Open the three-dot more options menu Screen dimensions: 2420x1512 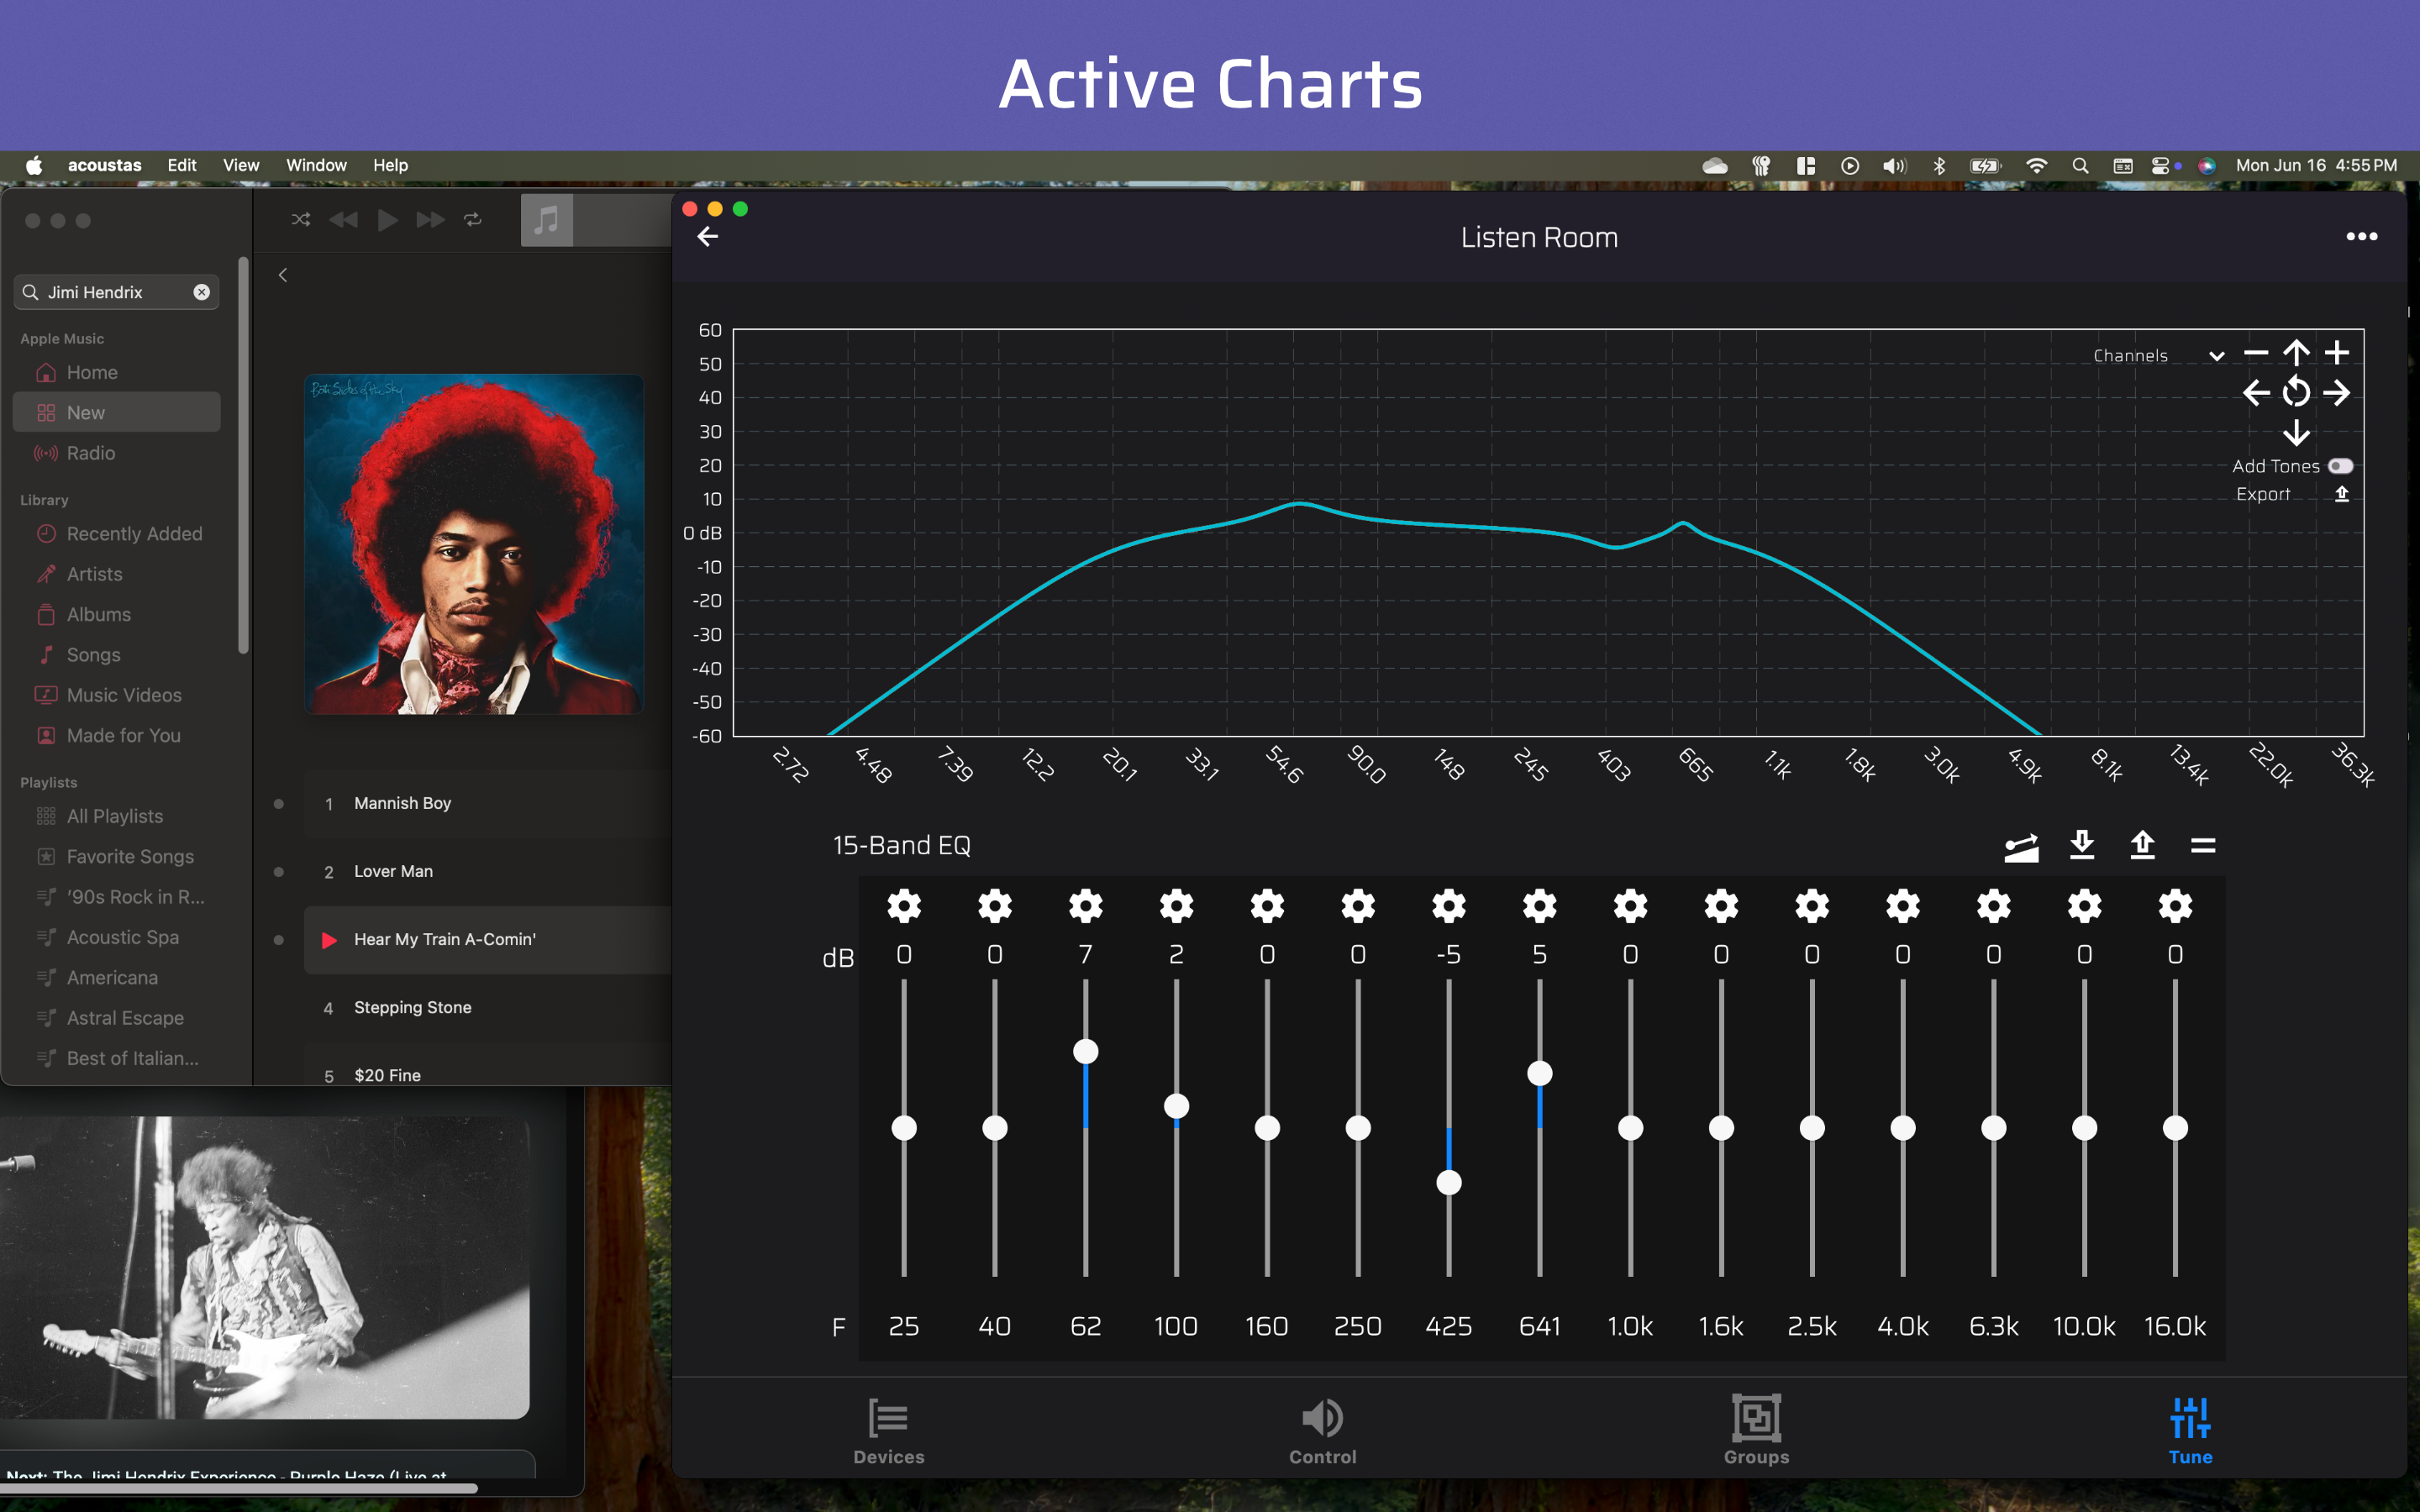(2361, 237)
